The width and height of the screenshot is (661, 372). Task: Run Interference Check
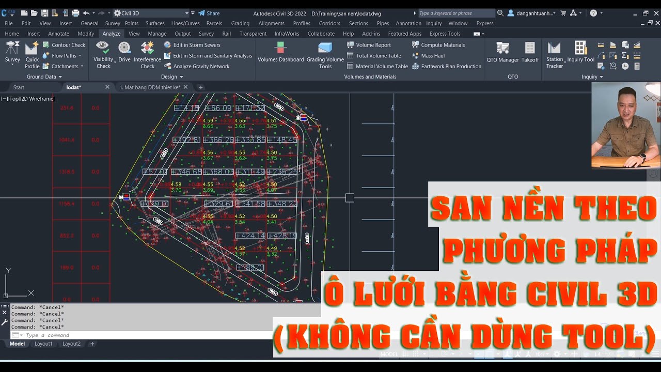148,55
